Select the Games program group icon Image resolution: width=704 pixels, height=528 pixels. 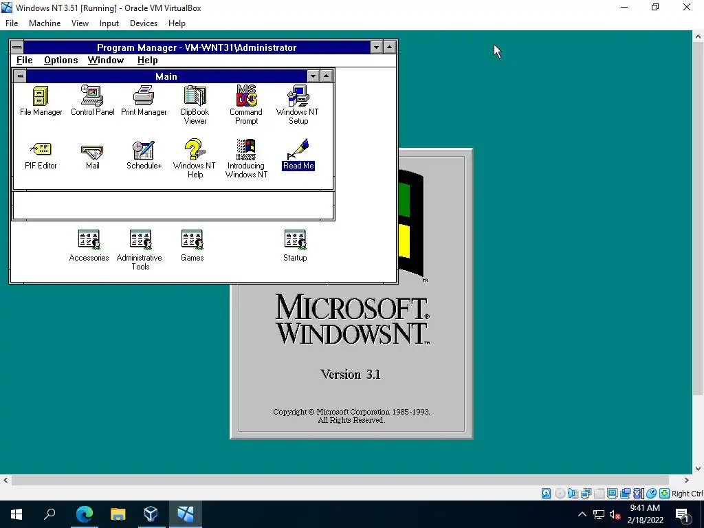pyautogui.click(x=192, y=246)
